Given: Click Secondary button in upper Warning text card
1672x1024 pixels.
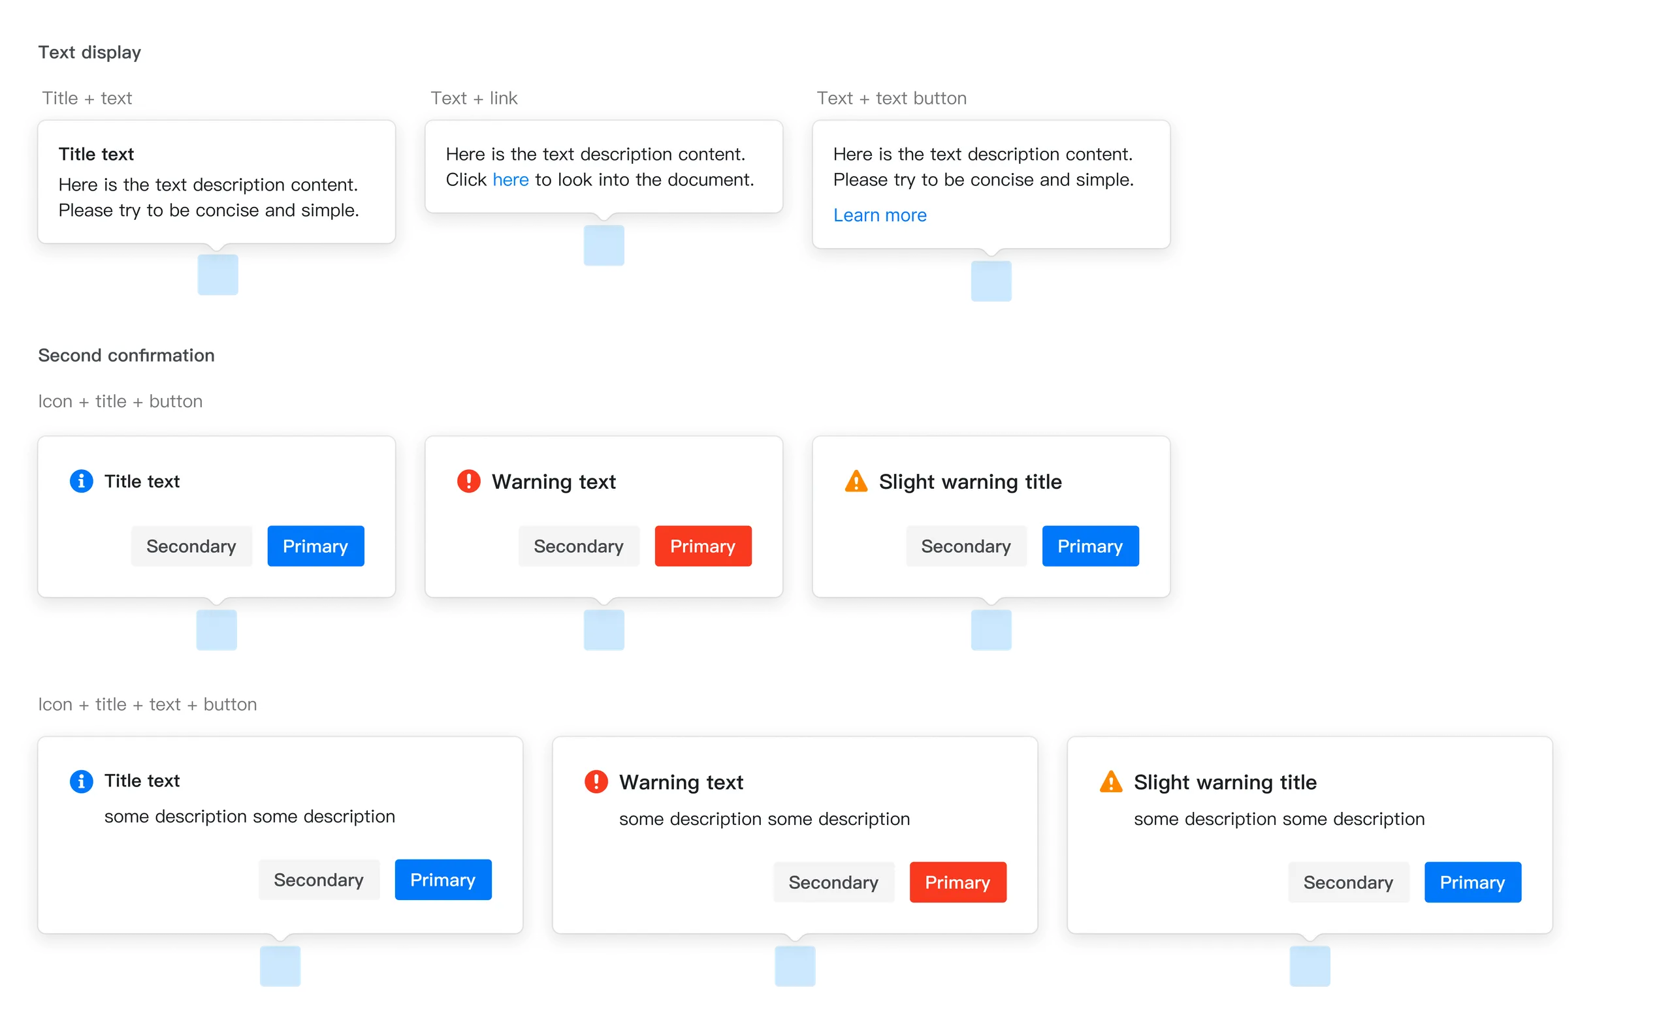Looking at the screenshot, I should point(578,546).
